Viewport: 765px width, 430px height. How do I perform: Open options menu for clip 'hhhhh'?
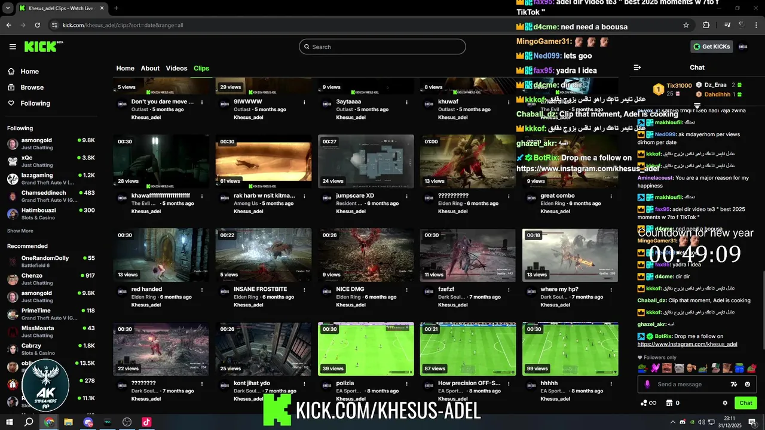[611, 383]
